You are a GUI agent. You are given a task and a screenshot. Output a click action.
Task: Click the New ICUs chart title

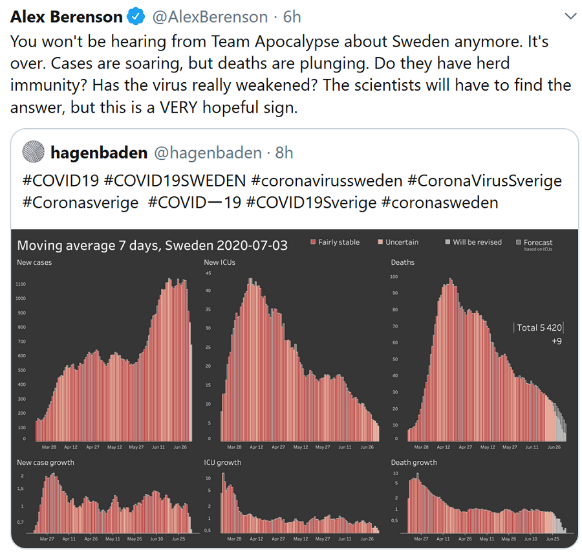coord(220,262)
